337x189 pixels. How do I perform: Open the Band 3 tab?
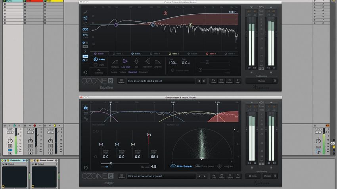[136, 53]
